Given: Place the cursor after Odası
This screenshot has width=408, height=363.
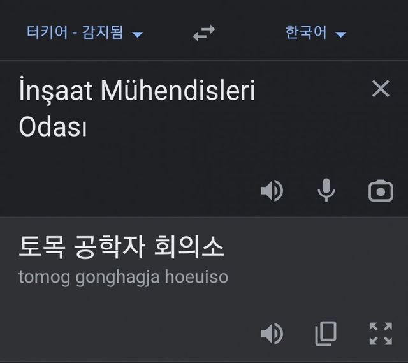Looking at the screenshot, I should tap(88, 127).
